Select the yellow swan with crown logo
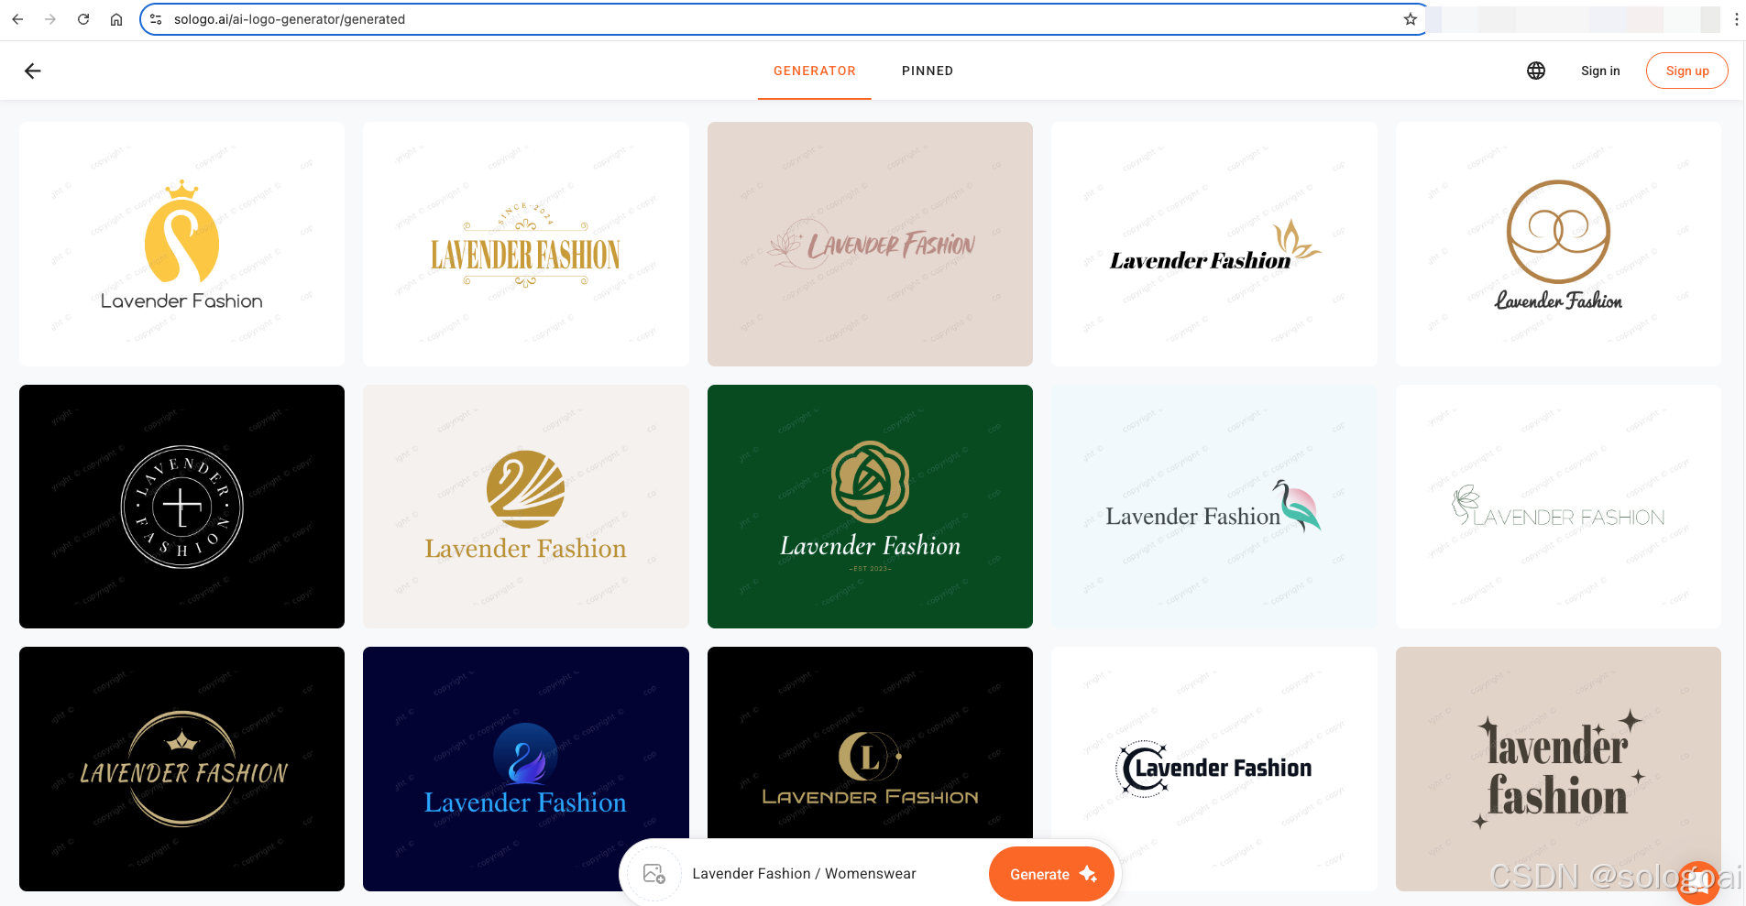The image size is (1746, 906). tap(181, 244)
